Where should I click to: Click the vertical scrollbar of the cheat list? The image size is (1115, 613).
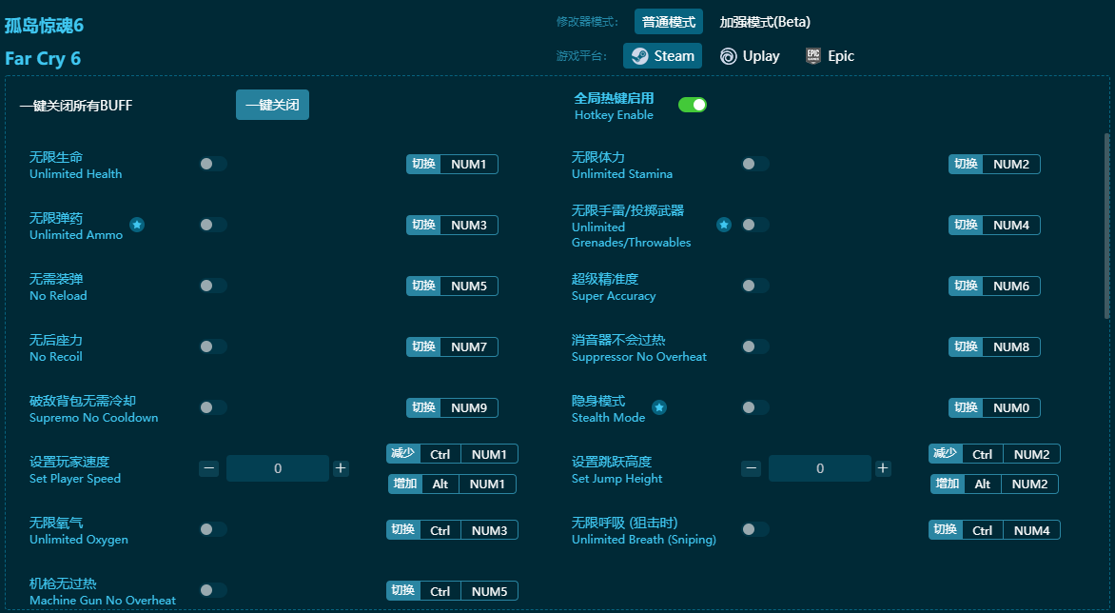point(1106,227)
